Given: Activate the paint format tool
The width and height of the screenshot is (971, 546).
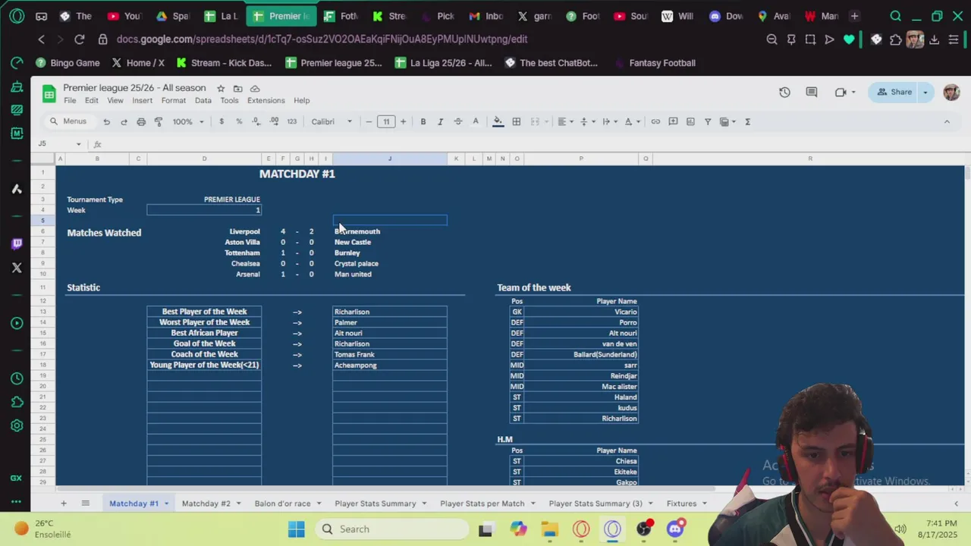Looking at the screenshot, I should [x=159, y=121].
